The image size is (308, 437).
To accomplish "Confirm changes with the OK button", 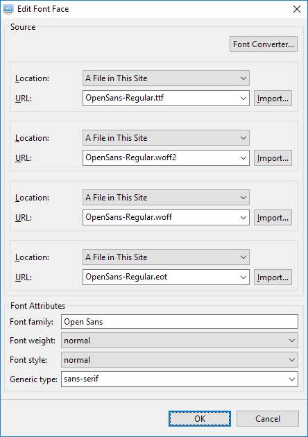I will (200, 418).
